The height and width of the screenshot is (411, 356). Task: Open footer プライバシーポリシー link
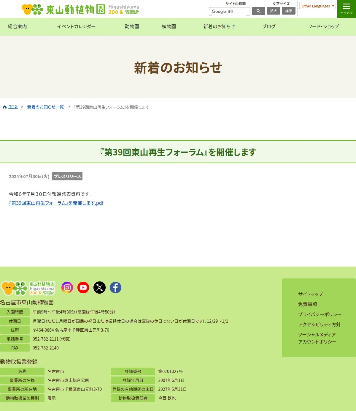[x=320, y=314]
